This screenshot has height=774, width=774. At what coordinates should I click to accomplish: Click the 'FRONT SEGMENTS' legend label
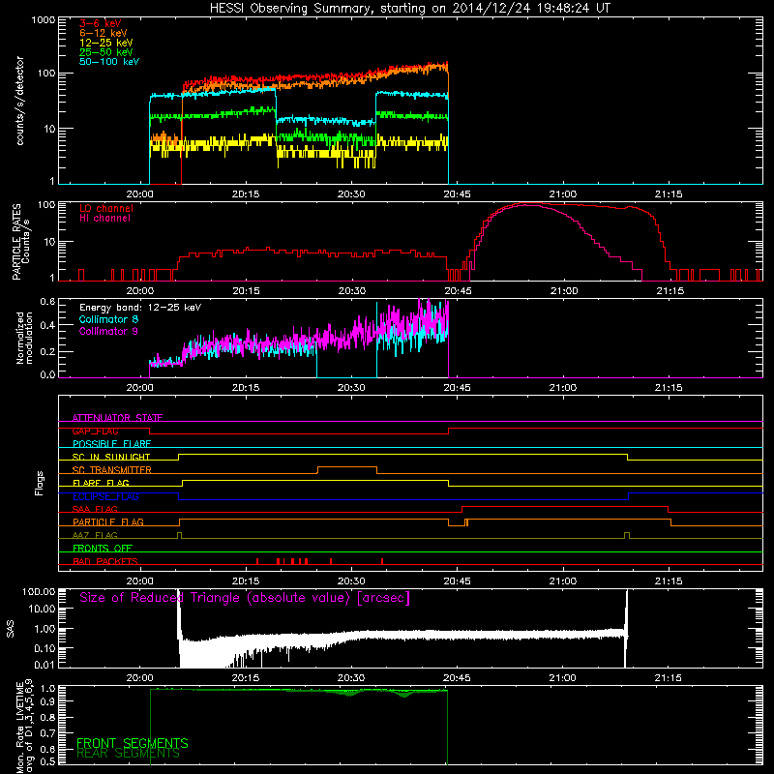(x=133, y=743)
